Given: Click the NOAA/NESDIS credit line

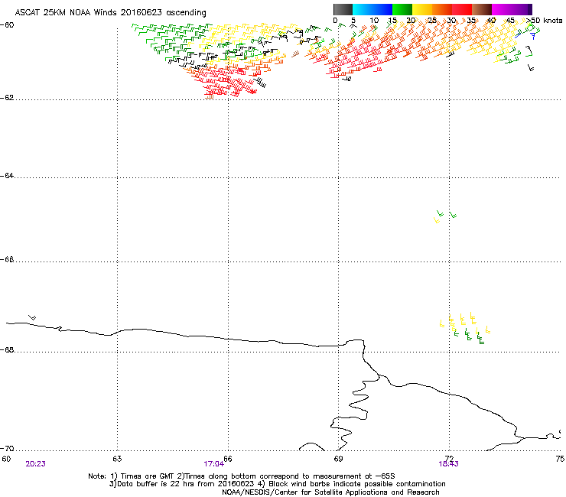Looking at the screenshot, I should tap(330, 492).
